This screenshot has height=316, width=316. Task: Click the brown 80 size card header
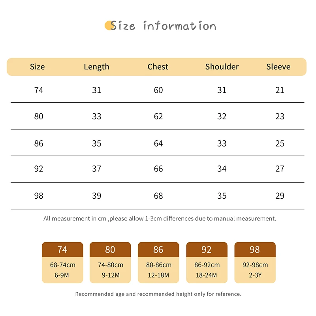tap(110, 250)
